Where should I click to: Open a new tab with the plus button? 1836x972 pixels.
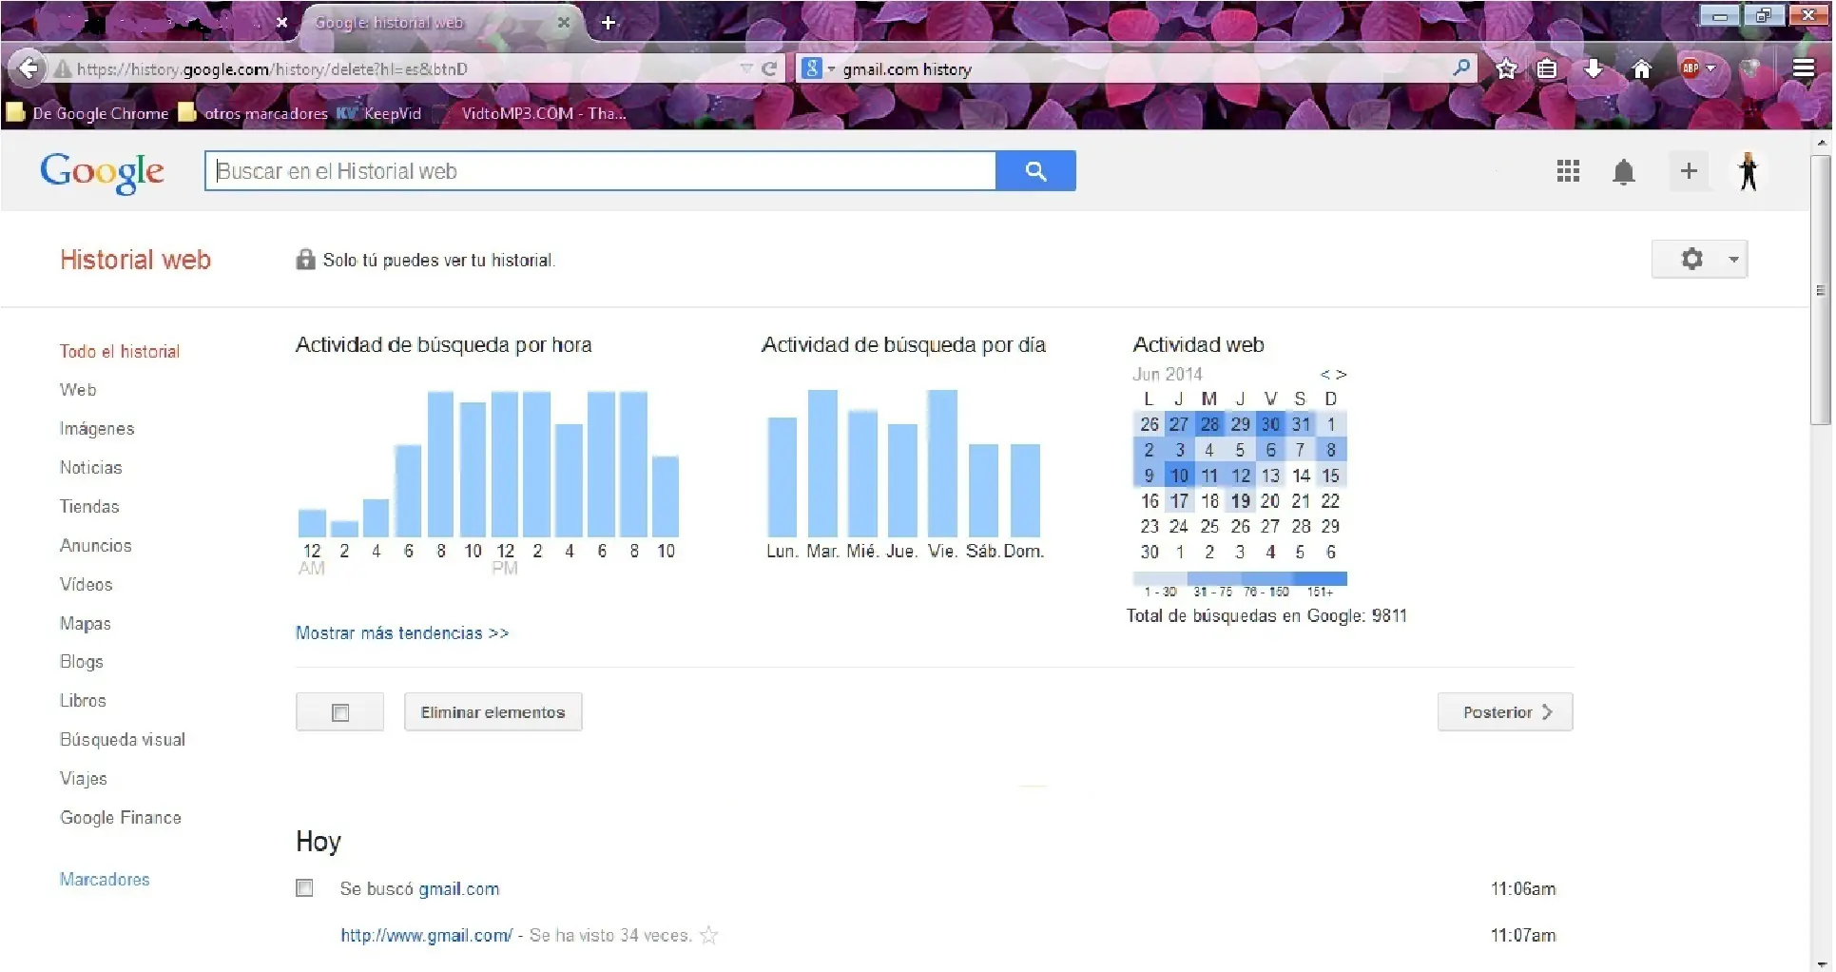609,22
